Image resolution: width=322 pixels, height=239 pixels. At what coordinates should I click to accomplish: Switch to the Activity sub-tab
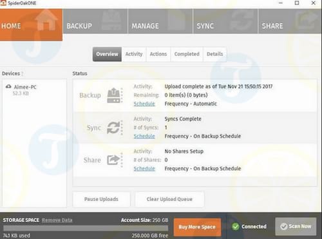click(x=134, y=54)
